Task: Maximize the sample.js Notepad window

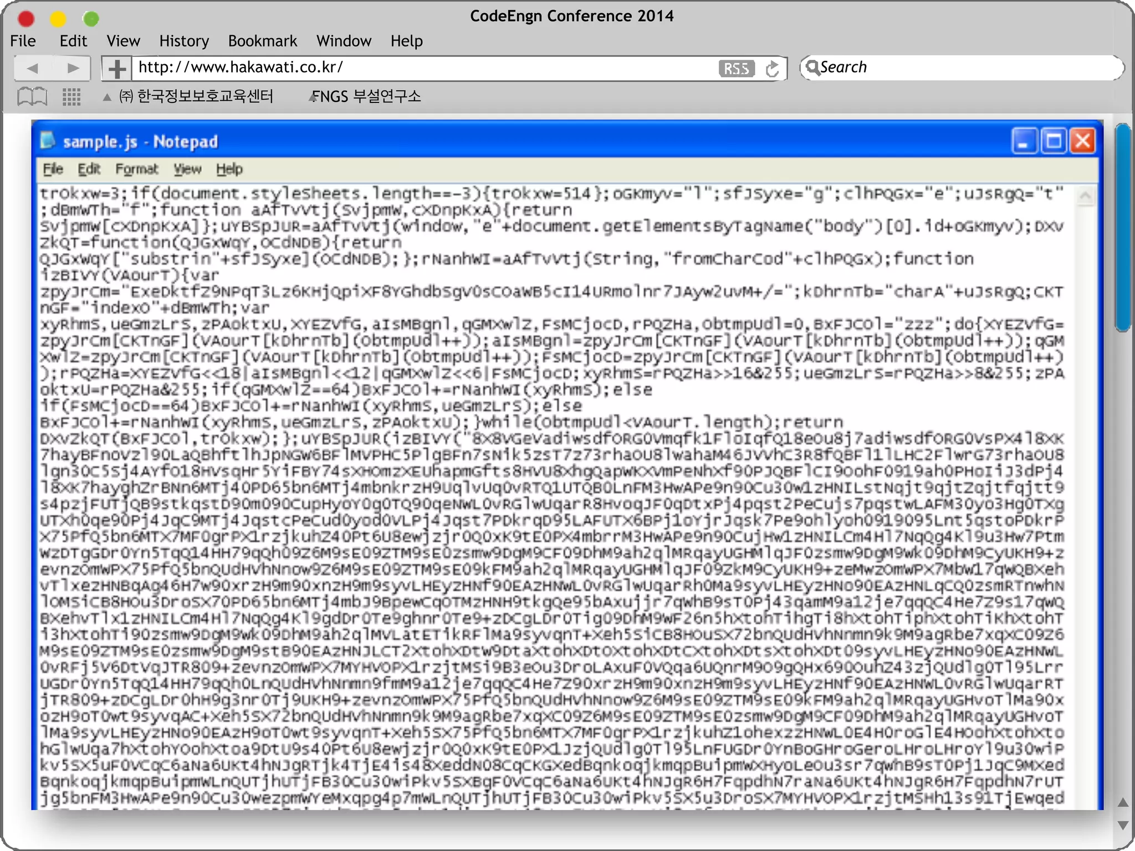Action: [1054, 141]
